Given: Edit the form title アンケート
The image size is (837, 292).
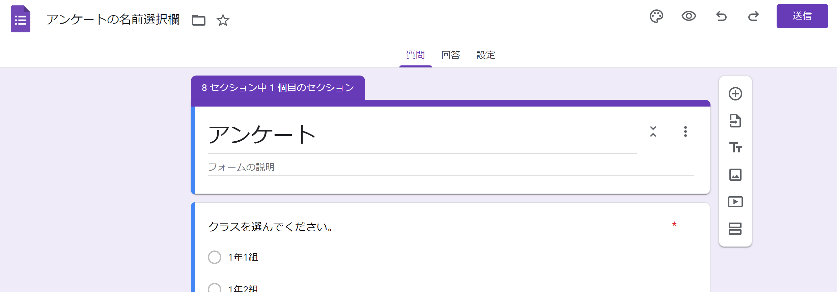Looking at the screenshot, I should point(422,134).
